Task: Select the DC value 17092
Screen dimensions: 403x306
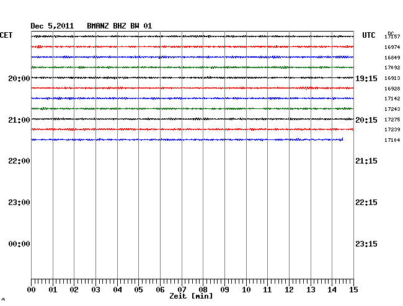Action: pos(392,68)
